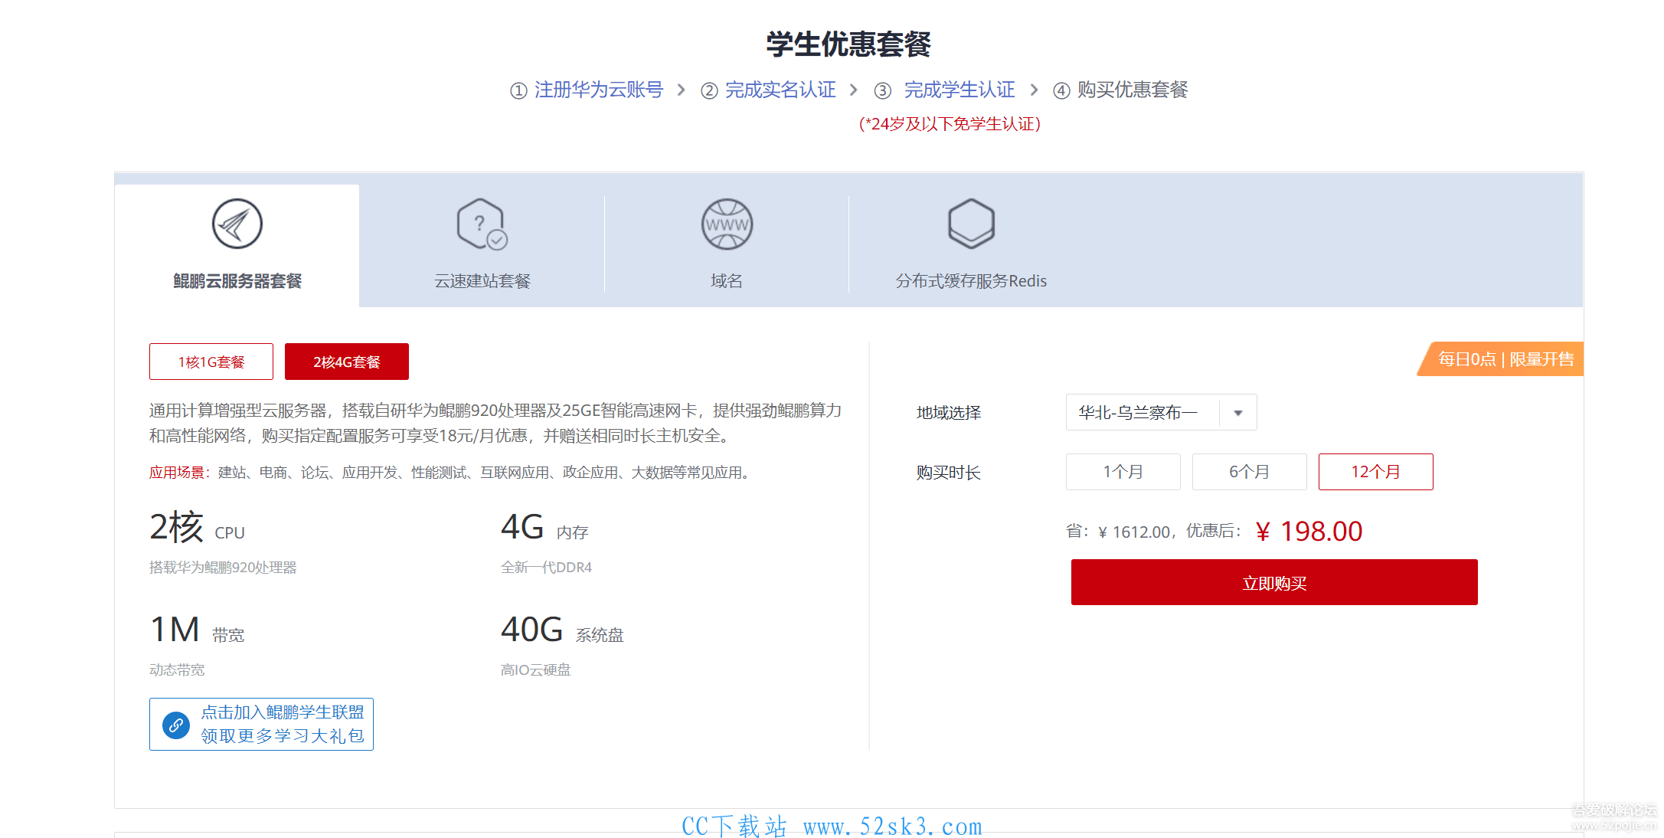Click the chevron after 完成学生认证

1034,90
